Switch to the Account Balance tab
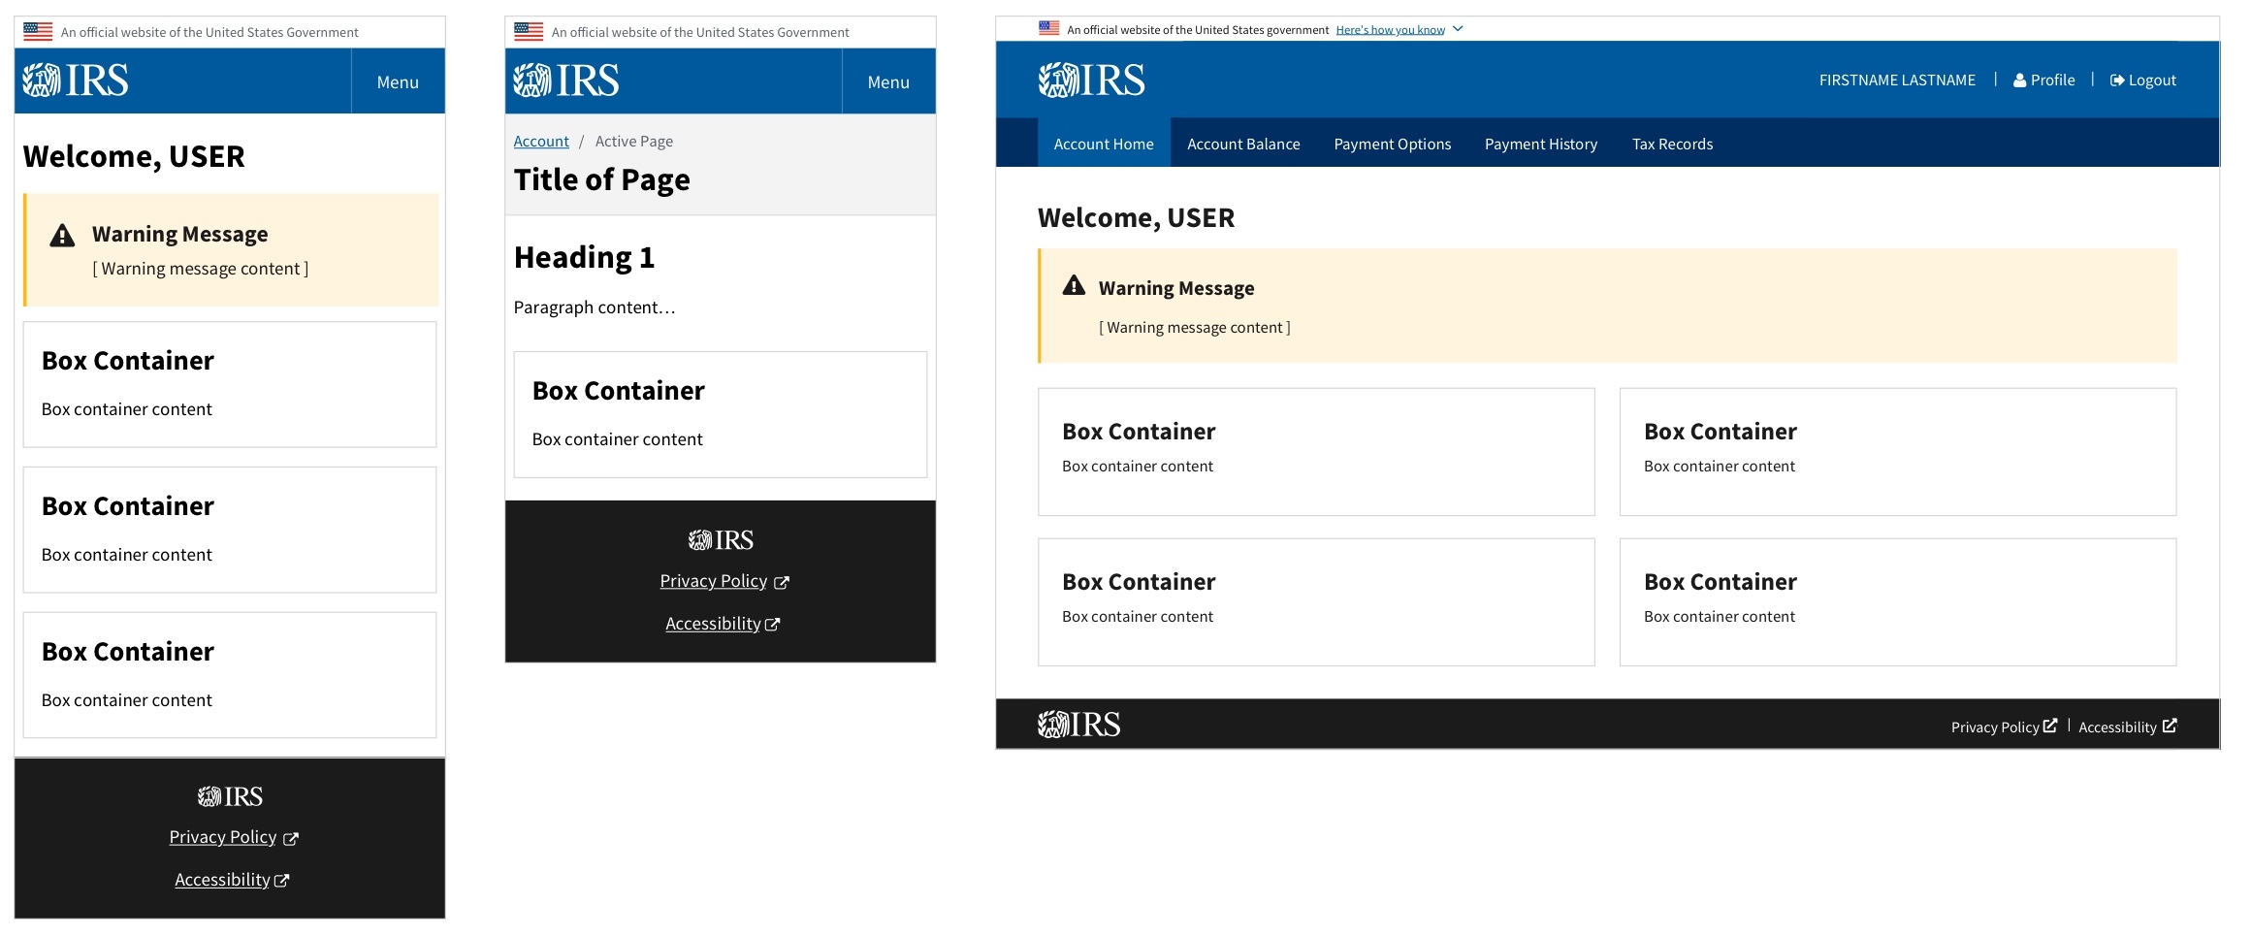Screen dimensions: 2252x937 point(1242,144)
